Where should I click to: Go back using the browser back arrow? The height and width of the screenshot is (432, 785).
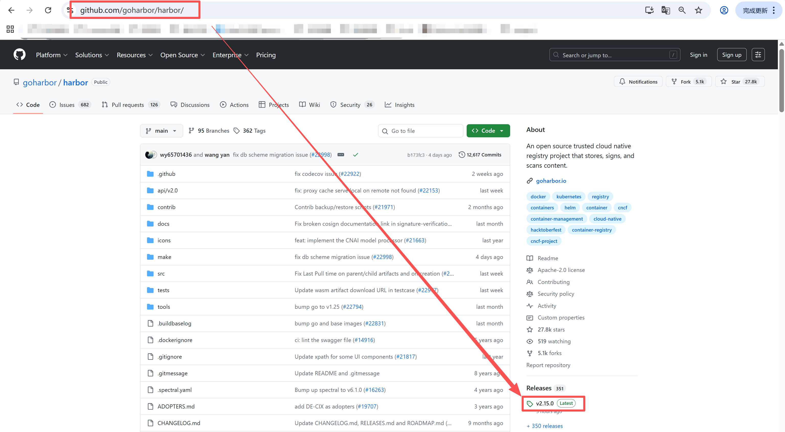click(11, 10)
